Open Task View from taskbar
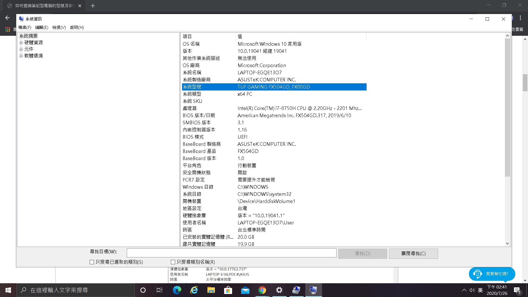 tap(159, 290)
